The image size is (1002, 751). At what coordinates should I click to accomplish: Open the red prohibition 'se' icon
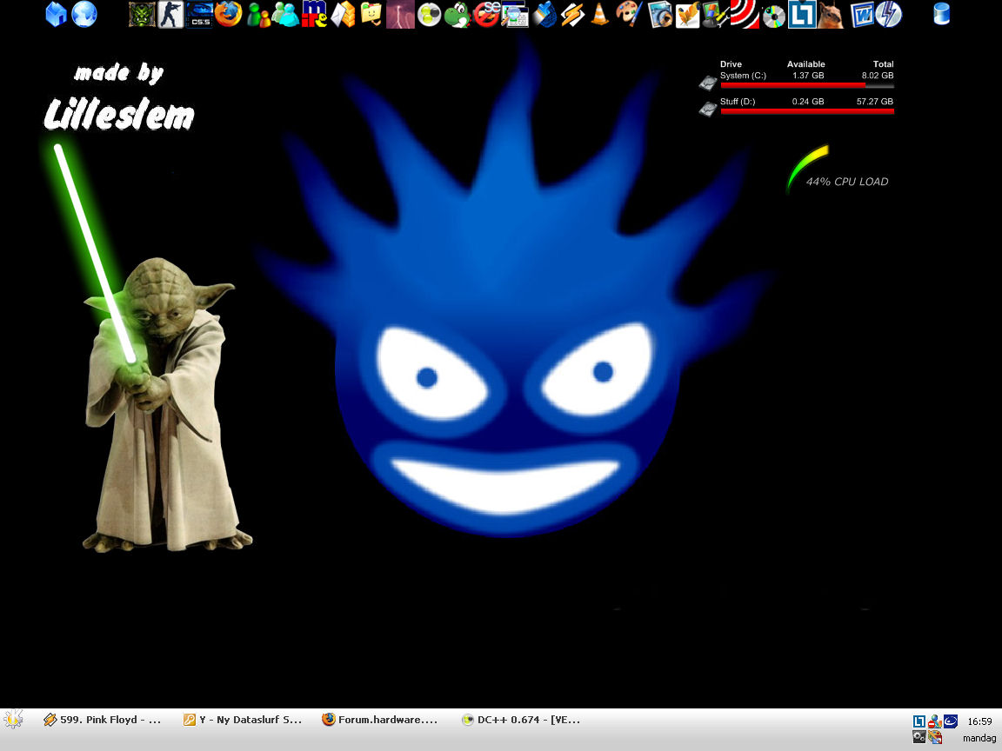click(x=486, y=14)
